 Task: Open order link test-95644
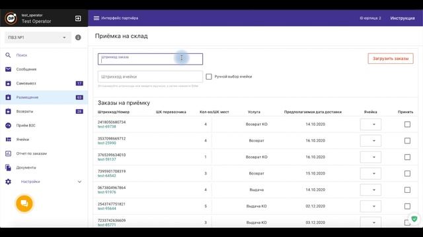tap(107, 209)
